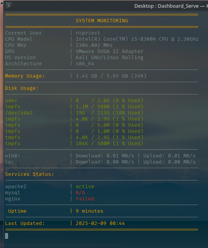
Task: Select "1.41 GB / 5.65 GB (24%)" value
Action: [x=111, y=76]
